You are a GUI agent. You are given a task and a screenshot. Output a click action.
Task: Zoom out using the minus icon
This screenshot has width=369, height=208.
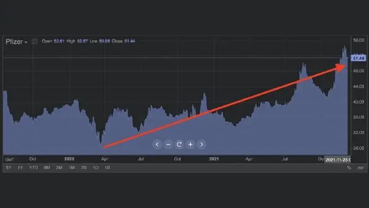coord(168,144)
